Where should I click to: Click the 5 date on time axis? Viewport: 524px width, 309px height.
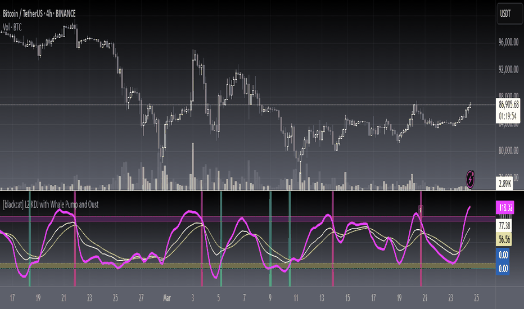tap(219, 298)
